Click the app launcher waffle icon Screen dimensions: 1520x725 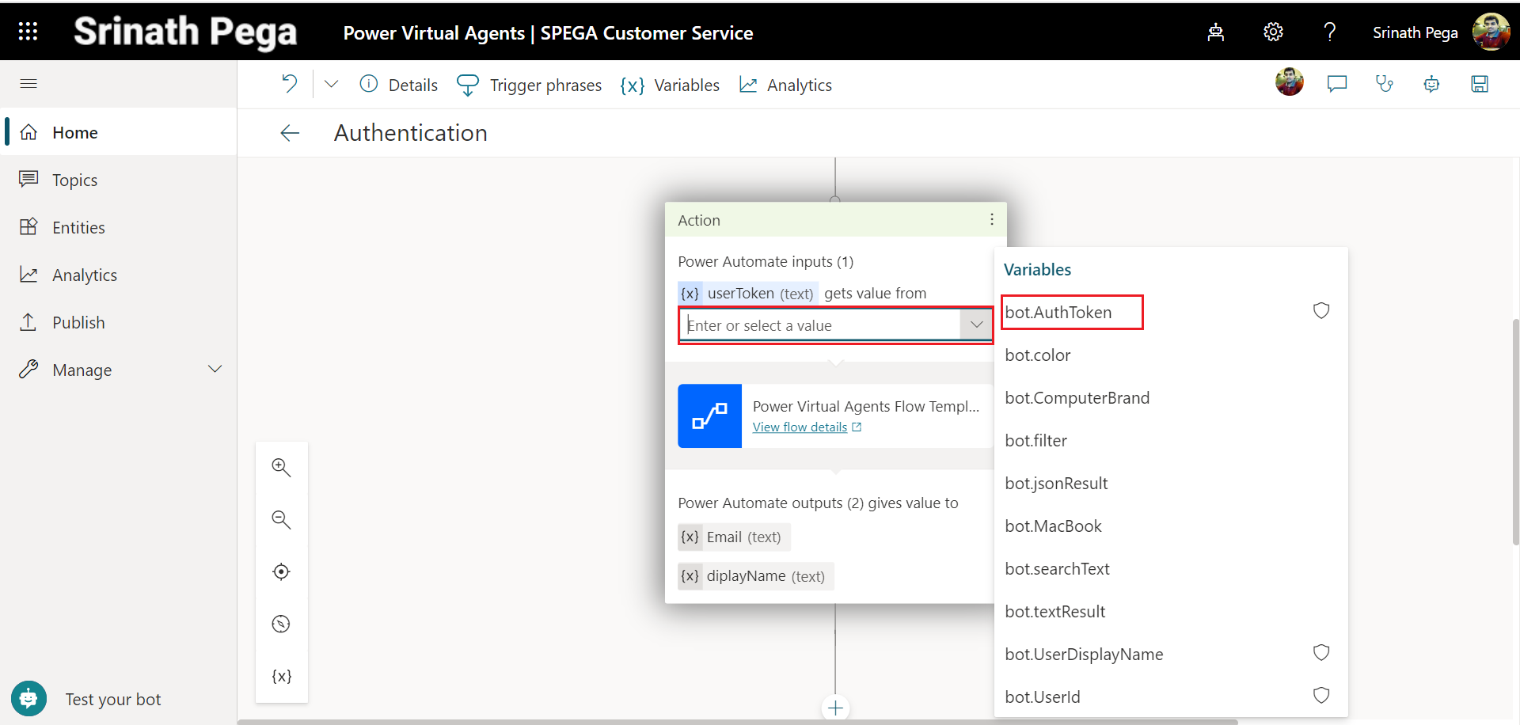pos(28,32)
